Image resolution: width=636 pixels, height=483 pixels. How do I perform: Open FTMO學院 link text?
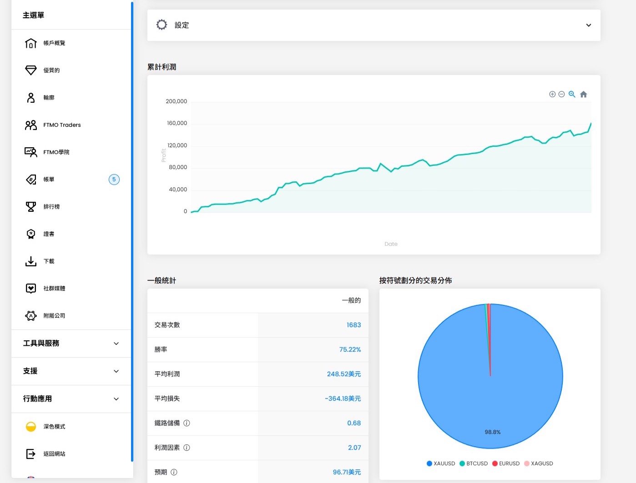click(x=56, y=152)
